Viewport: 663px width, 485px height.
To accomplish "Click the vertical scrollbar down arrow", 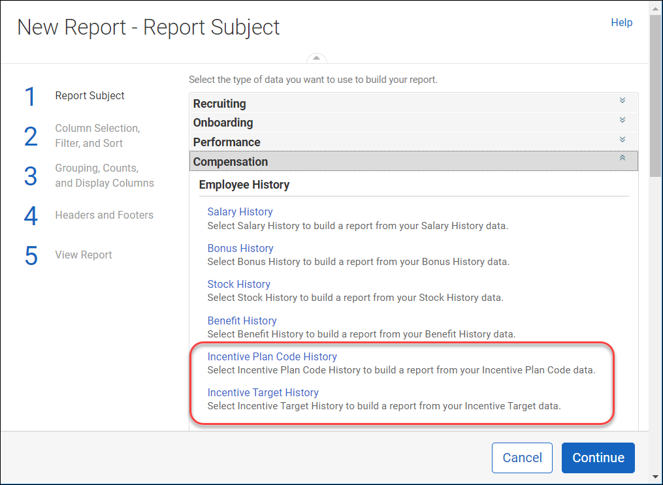I will 655,478.
